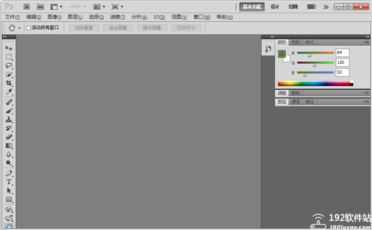Collapse the right panel dock arrows
The height and width of the screenshot is (230, 372).
click(x=368, y=36)
